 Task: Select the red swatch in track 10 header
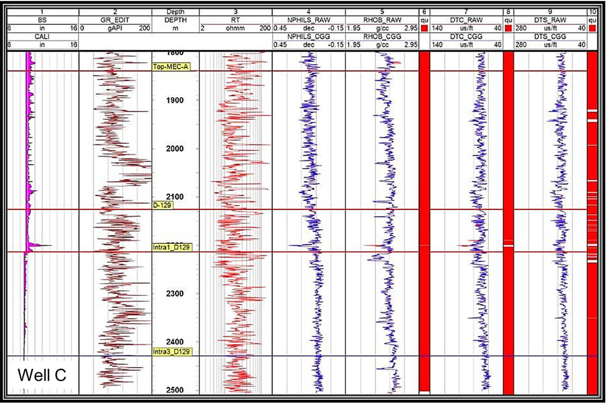(593, 28)
